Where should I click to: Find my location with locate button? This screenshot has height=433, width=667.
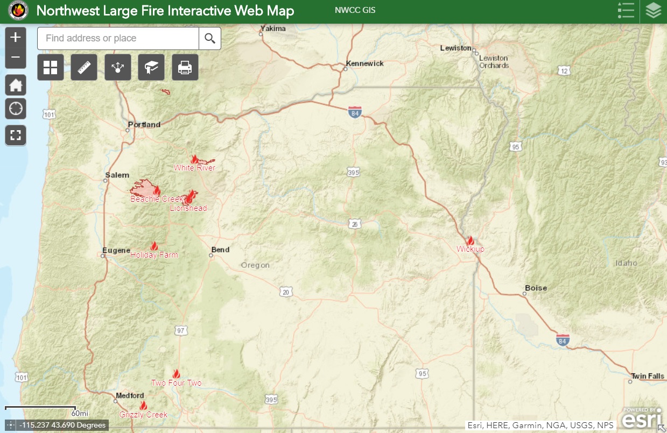[16, 109]
